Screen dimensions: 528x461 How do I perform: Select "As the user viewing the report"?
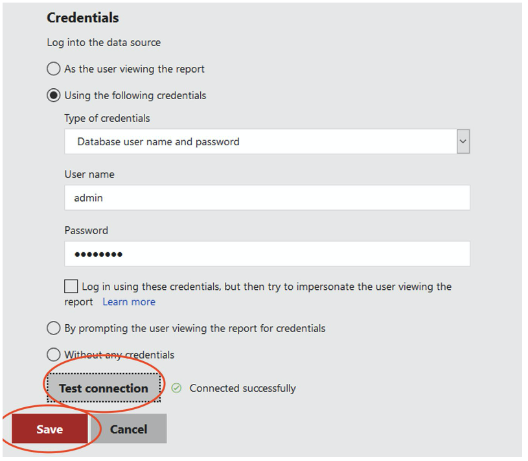point(54,69)
